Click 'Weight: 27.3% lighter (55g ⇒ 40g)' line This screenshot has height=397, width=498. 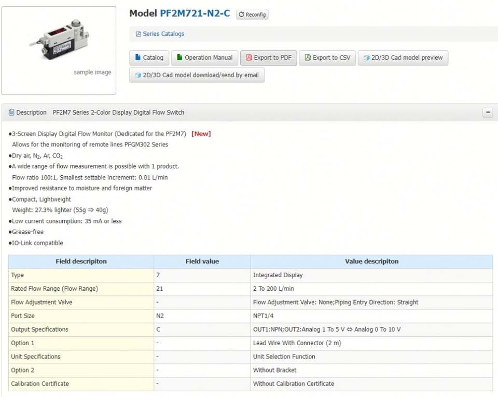[x=60, y=210]
